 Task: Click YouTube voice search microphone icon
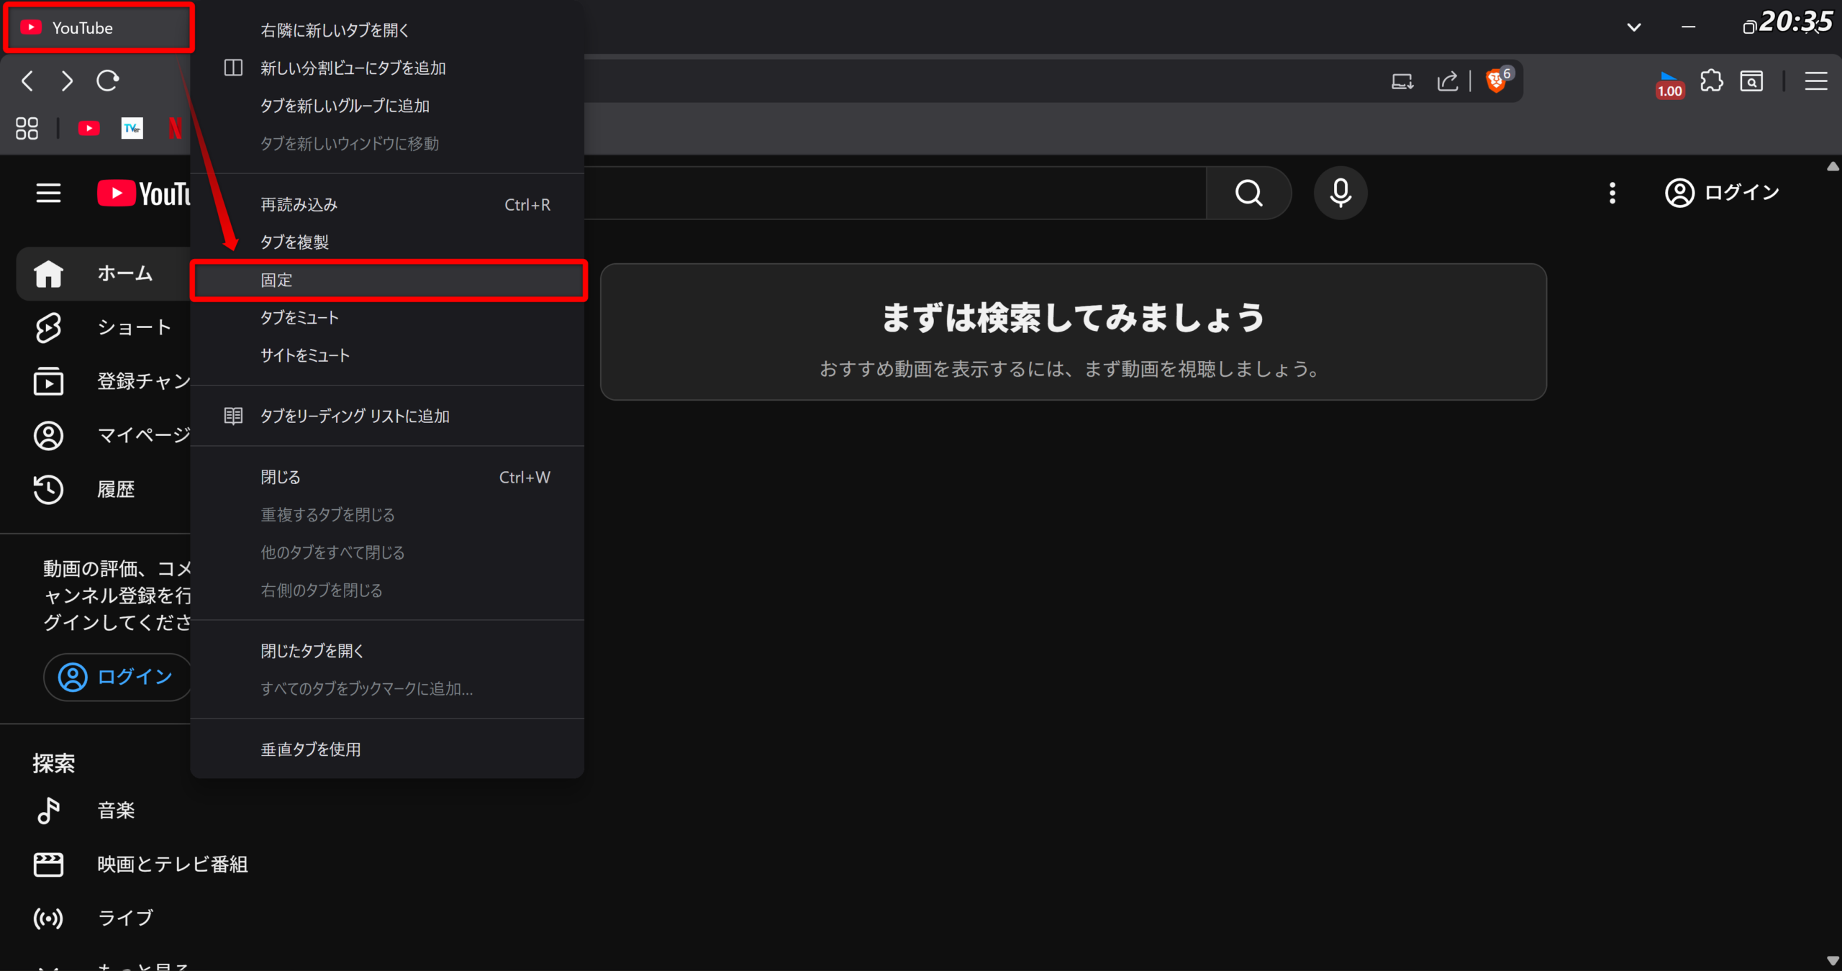(1340, 193)
